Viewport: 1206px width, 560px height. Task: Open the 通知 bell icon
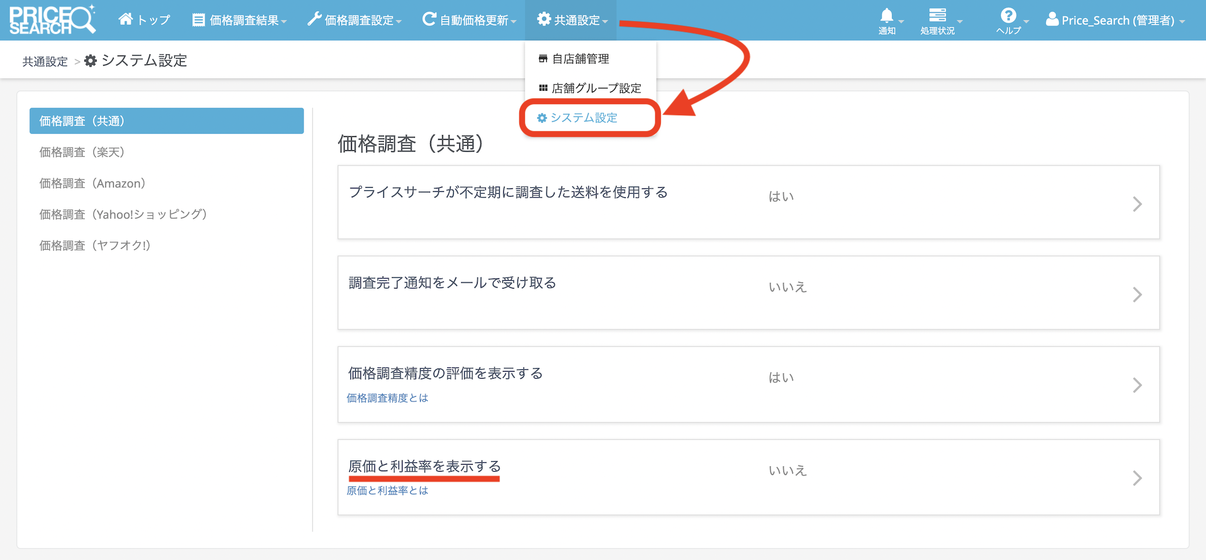[887, 16]
